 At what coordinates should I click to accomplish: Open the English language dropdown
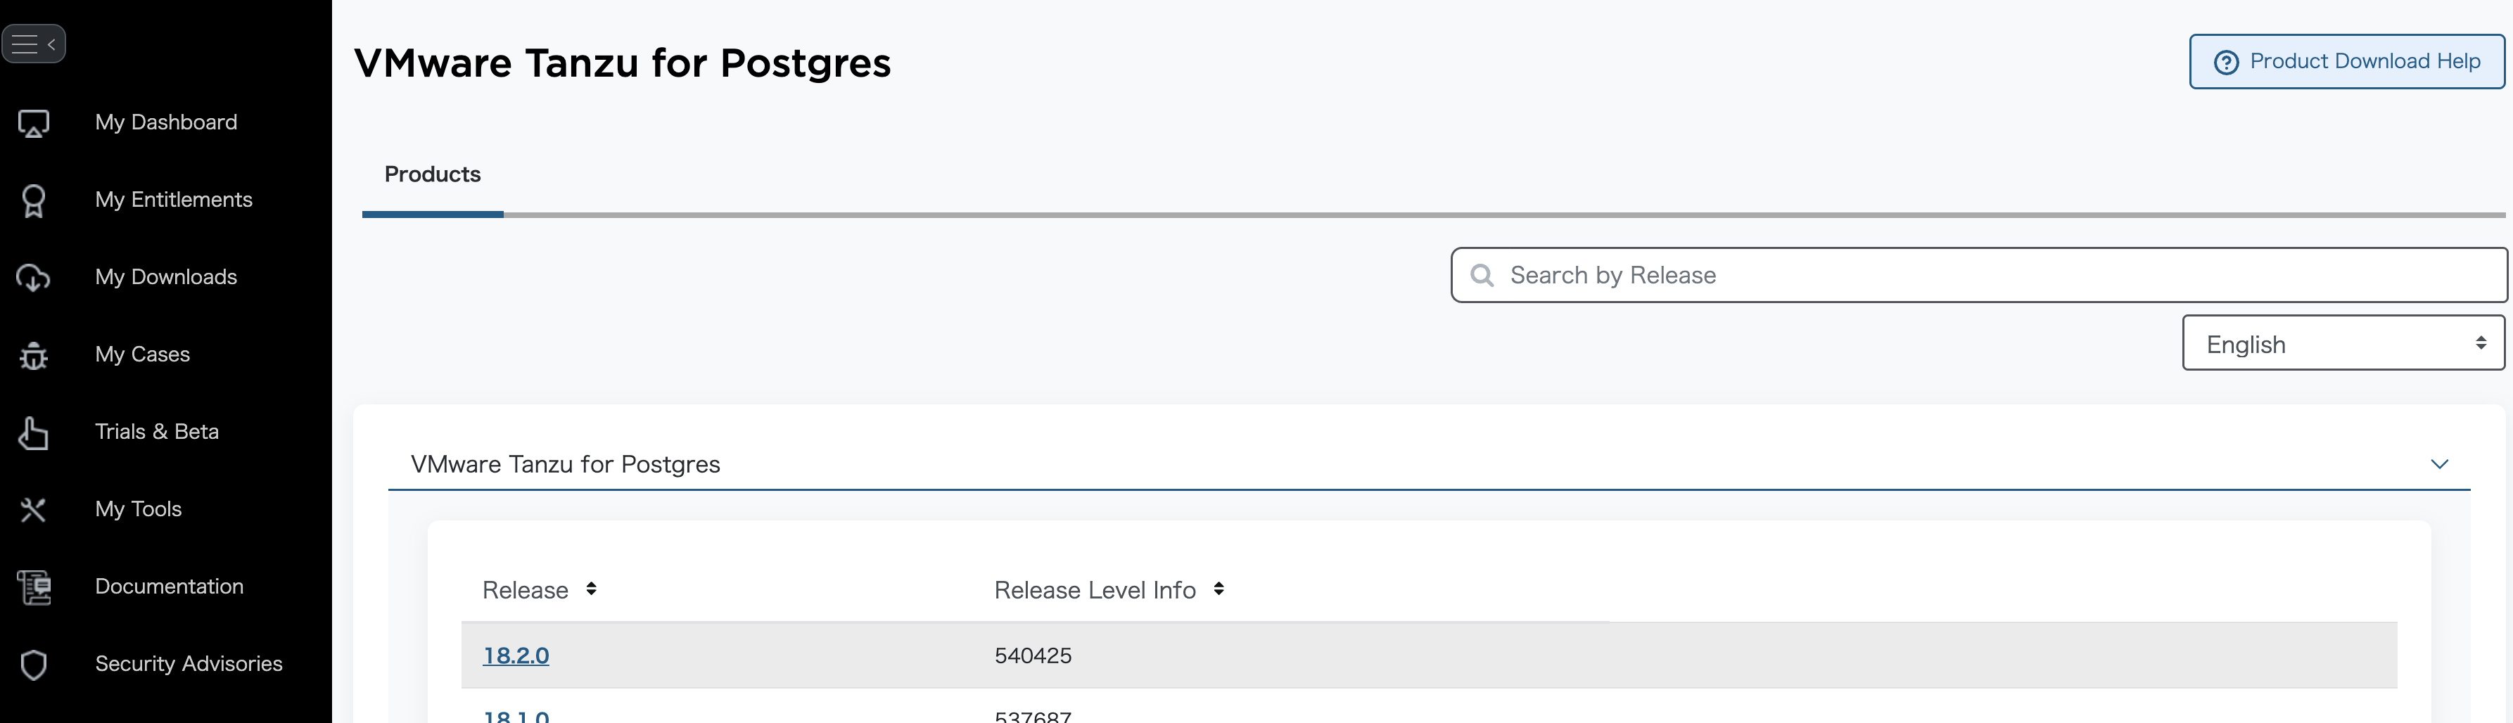[2342, 343]
